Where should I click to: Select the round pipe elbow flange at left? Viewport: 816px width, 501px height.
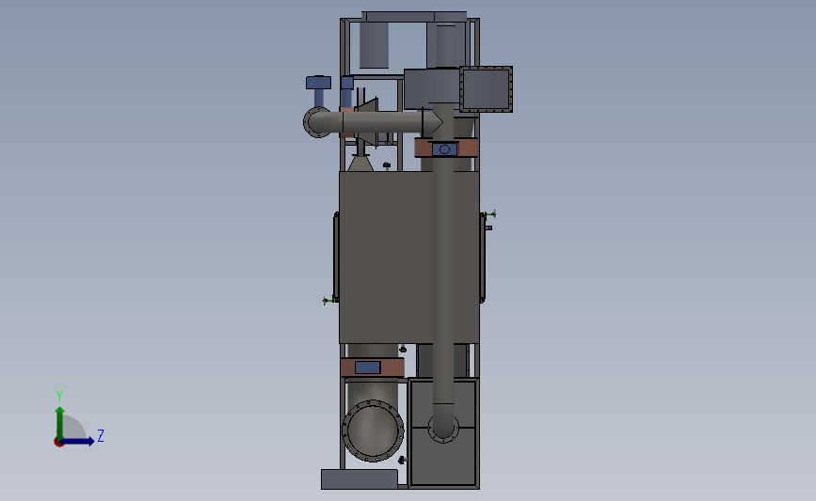pos(317,122)
